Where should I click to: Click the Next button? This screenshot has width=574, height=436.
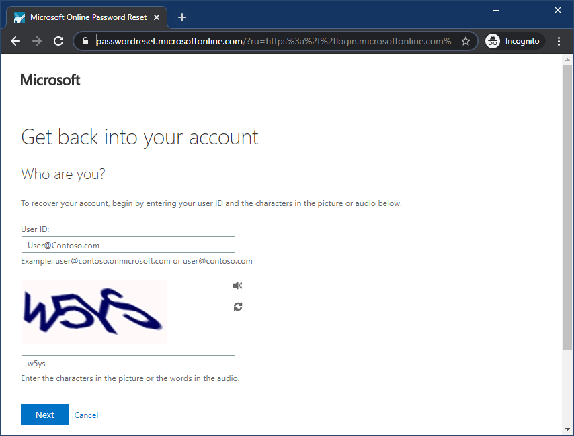44,415
